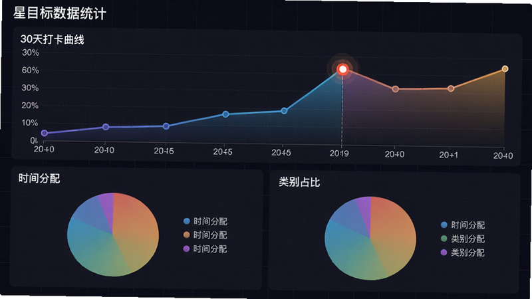Click the glowing red data point at 2019
532x299 pixels.
coord(342,70)
